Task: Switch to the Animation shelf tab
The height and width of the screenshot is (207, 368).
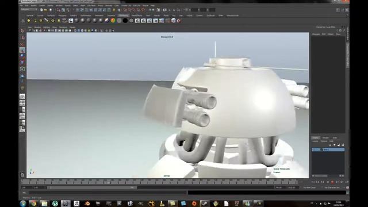Action: [x=99, y=16]
